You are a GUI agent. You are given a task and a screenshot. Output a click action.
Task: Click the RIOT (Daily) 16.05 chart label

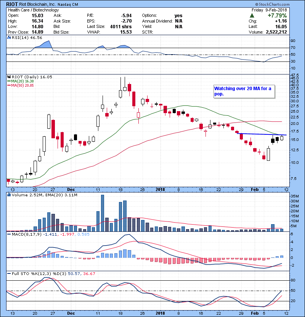(32, 77)
